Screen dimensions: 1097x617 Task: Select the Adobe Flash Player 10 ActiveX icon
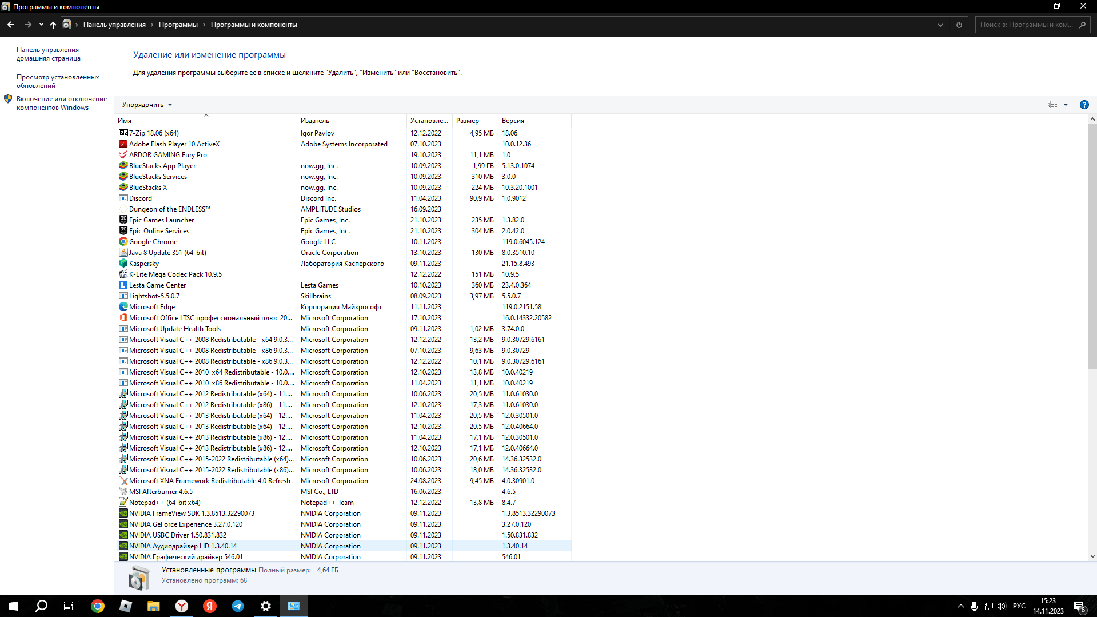(123, 144)
